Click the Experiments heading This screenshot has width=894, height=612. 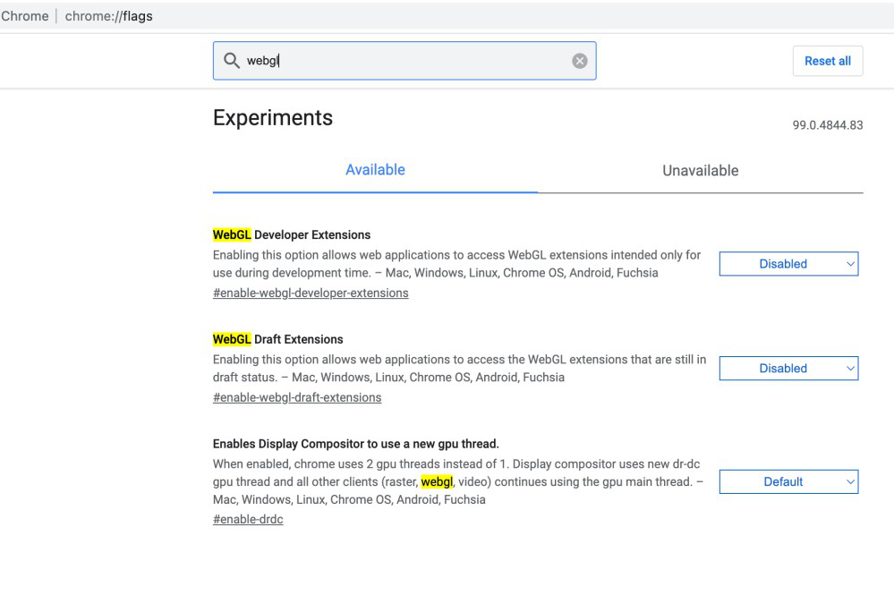[273, 117]
